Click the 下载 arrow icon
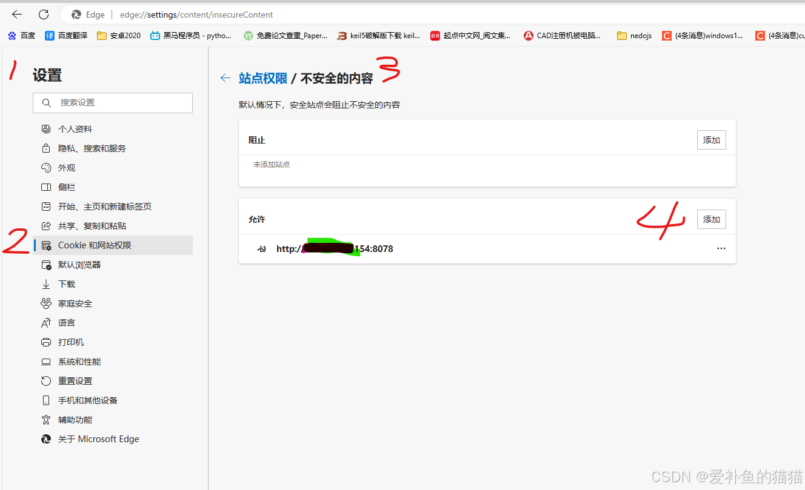The width and height of the screenshot is (805, 490). click(x=46, y=284)
